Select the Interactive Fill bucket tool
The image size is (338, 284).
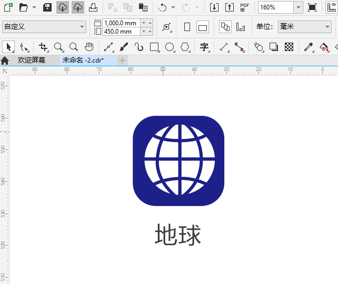324,47
